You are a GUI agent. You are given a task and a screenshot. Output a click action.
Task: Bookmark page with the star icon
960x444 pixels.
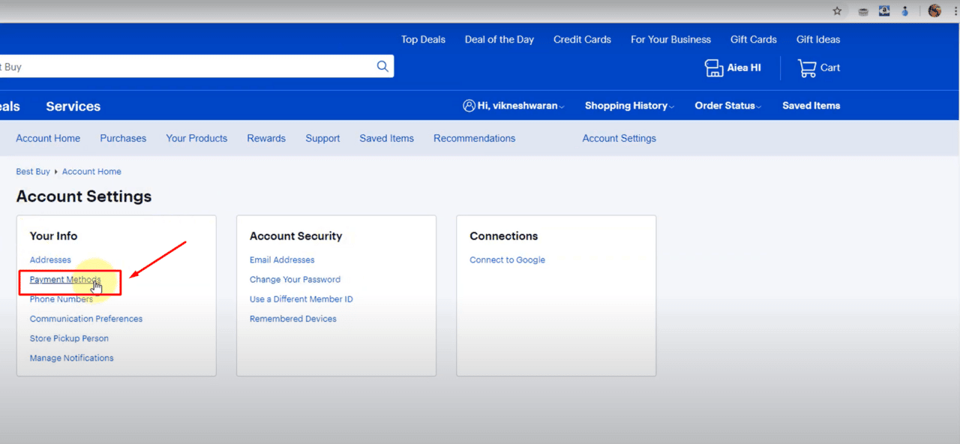(837, 11)
